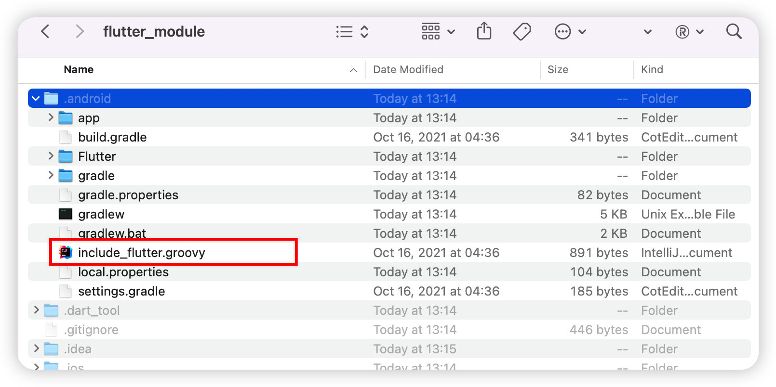776x387 pixels.
Task: Select the .dart_tool folder name
Action: pos(92,310)
